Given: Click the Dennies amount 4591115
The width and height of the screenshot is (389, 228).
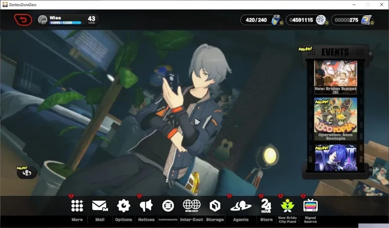Looking at the screenshot, I should click(301, 20).
